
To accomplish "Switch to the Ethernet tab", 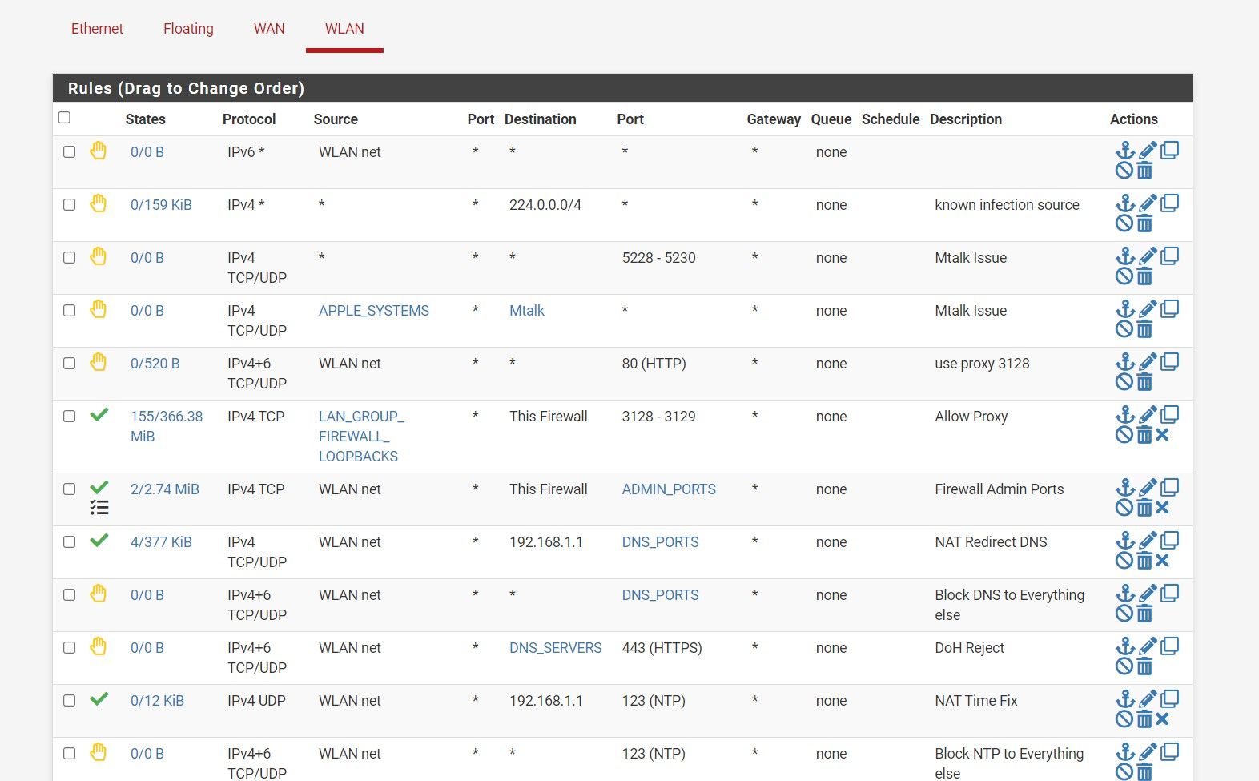I will pyautogui.click(x=97, y=29).
